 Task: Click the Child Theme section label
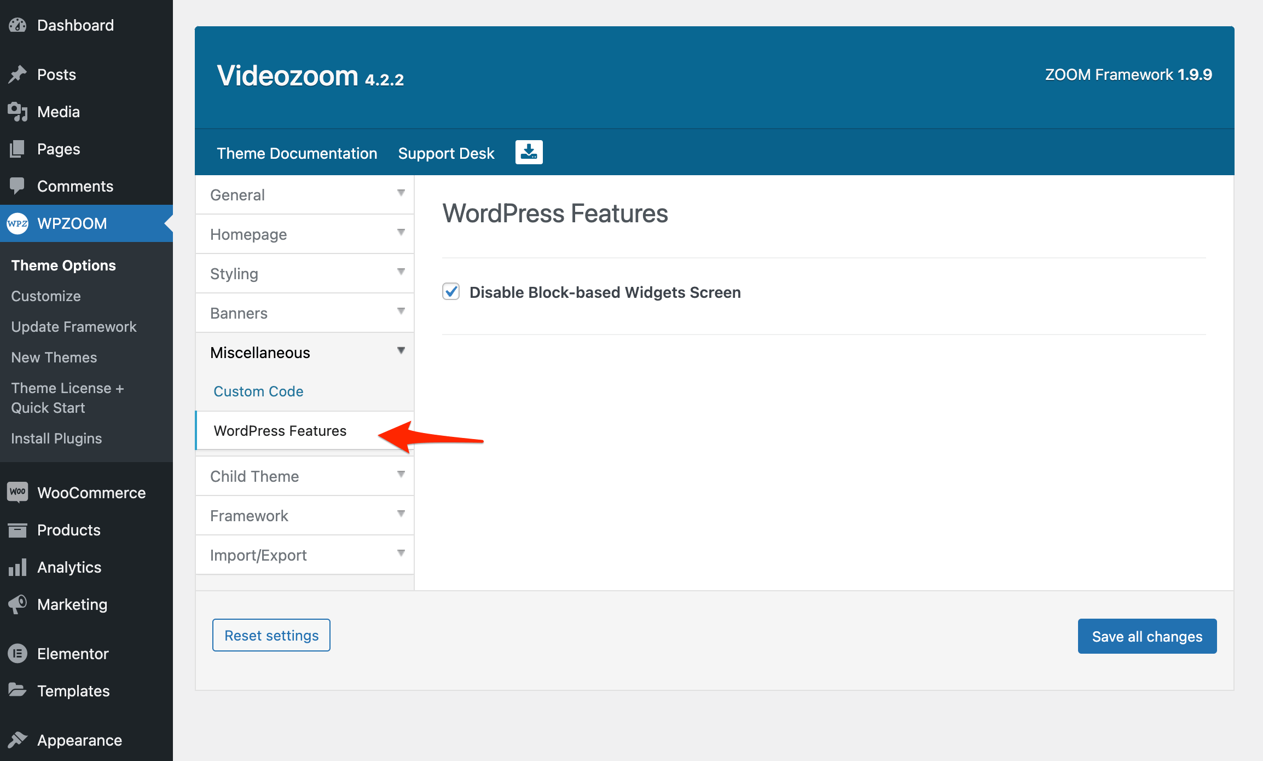[254, 476]
